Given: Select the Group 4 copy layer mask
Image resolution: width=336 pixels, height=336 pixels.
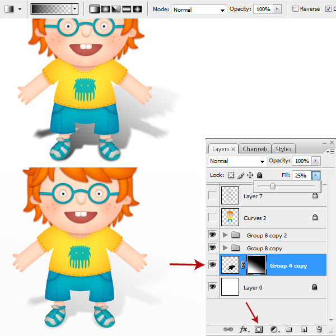Looking at the screenshot, I should pos(256,265).
